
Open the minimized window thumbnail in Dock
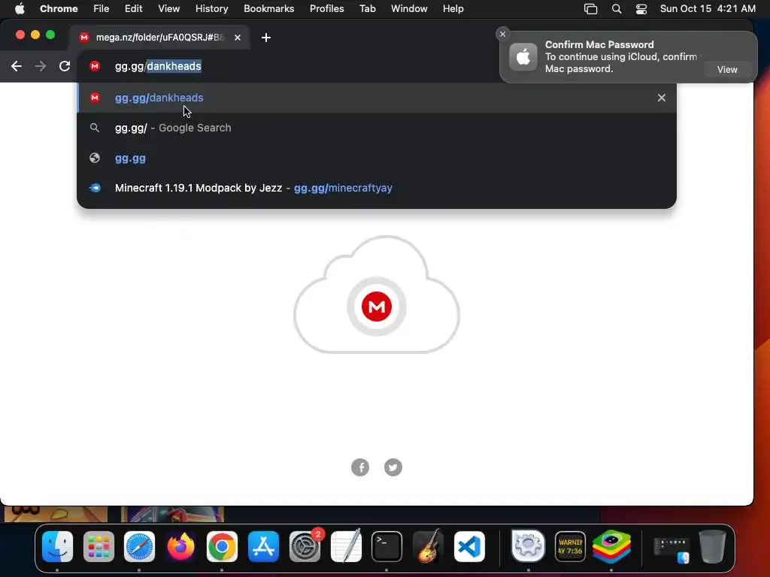click(671, 548)
